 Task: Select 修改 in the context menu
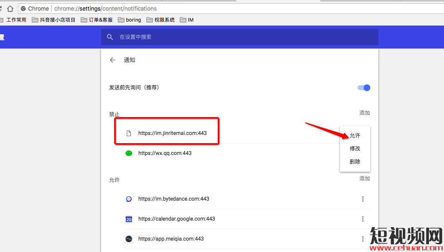[x=355, y=149]
